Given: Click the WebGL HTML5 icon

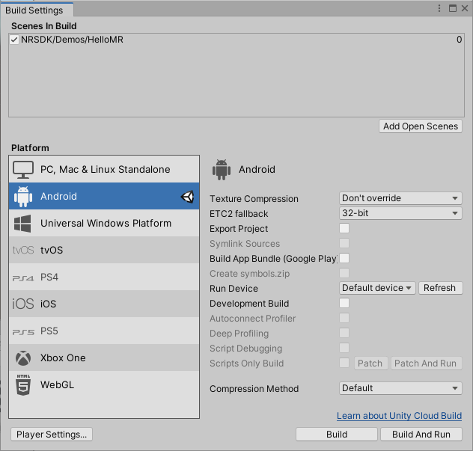Looking at the screenshot, I should [x=23, y=385].
